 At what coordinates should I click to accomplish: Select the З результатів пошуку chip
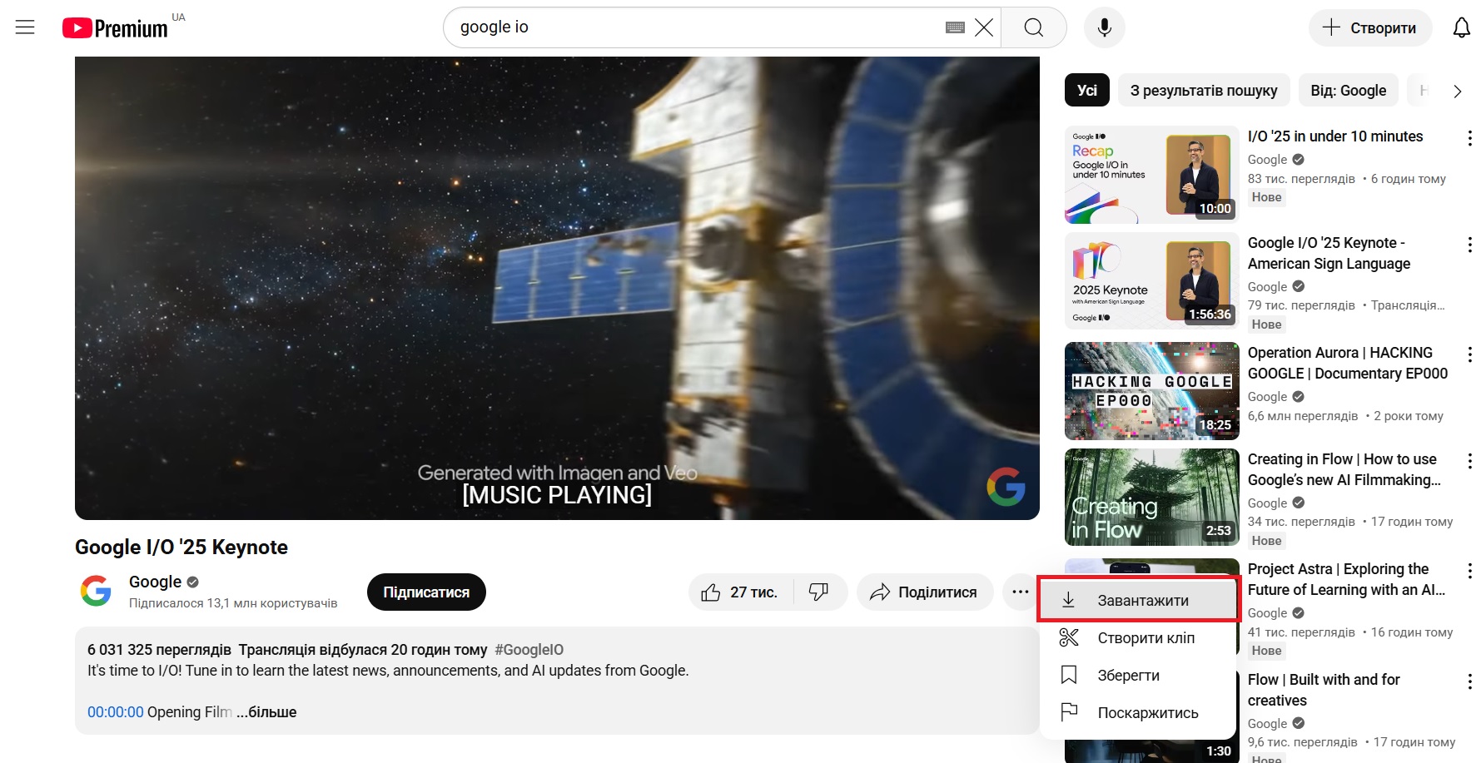1204,91
